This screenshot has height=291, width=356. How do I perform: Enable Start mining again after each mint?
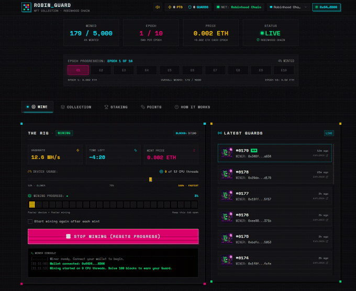[30, 221]
